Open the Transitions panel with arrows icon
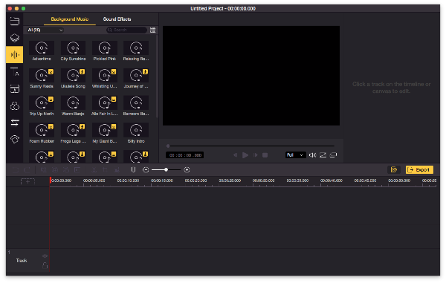 click(x=15, y=123)
